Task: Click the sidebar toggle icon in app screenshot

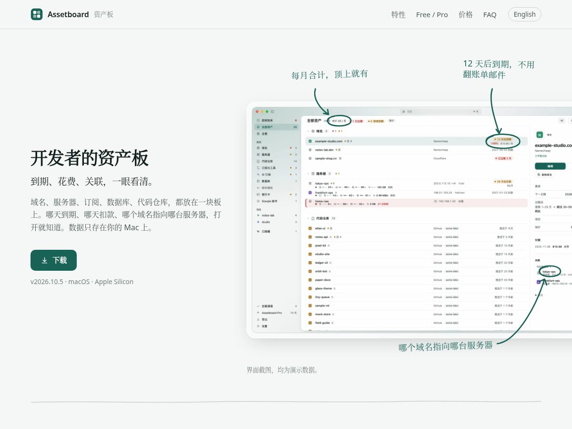Action: point(273,112)
